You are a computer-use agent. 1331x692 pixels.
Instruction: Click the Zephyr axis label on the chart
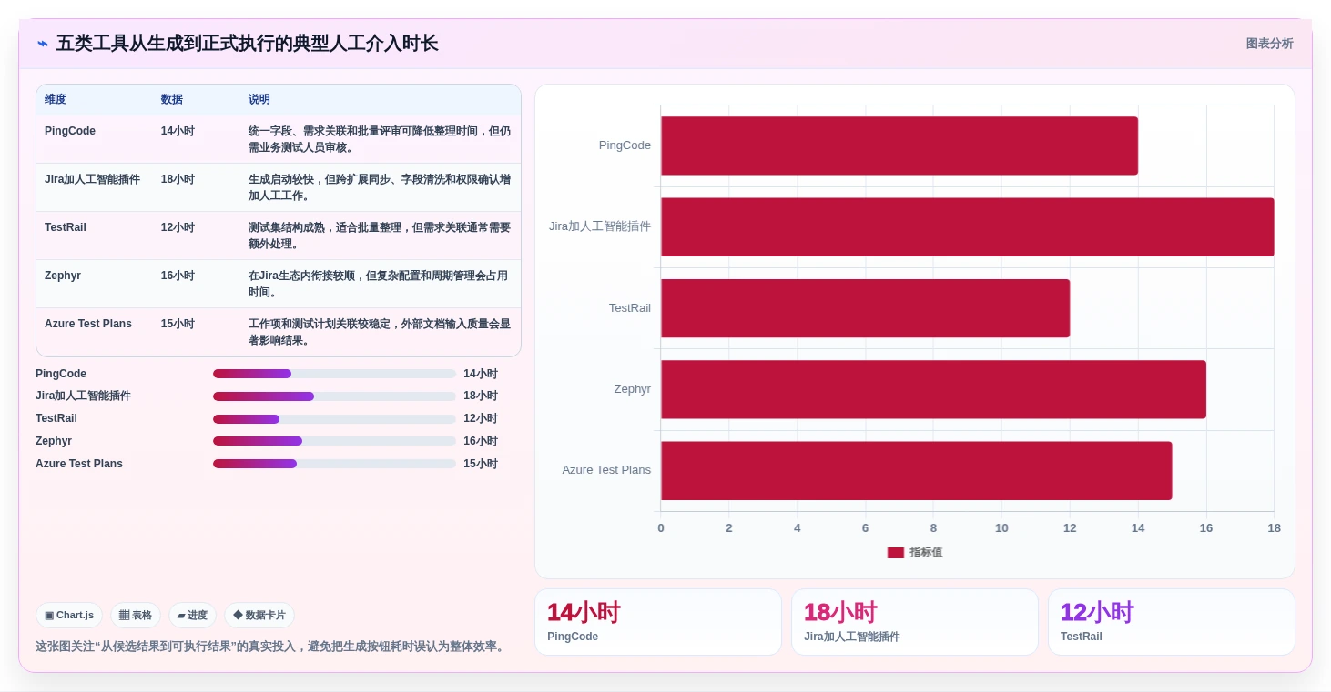[x=633, y=389]
